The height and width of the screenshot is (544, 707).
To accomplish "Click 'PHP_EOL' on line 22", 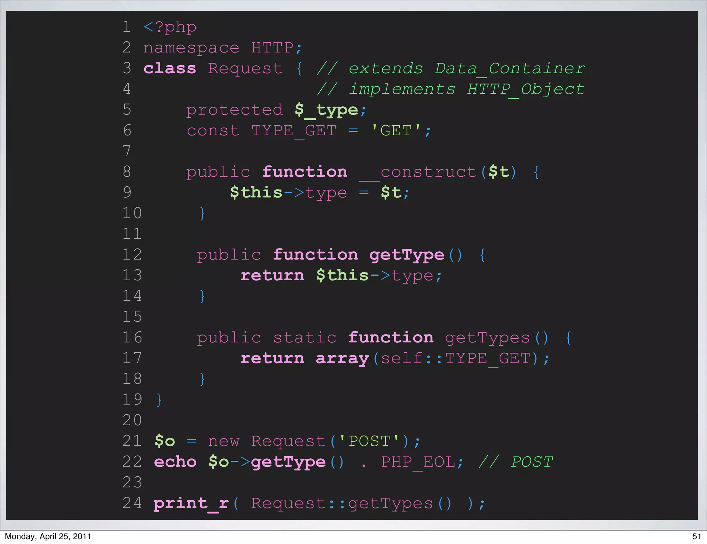I will pos(418,463).
